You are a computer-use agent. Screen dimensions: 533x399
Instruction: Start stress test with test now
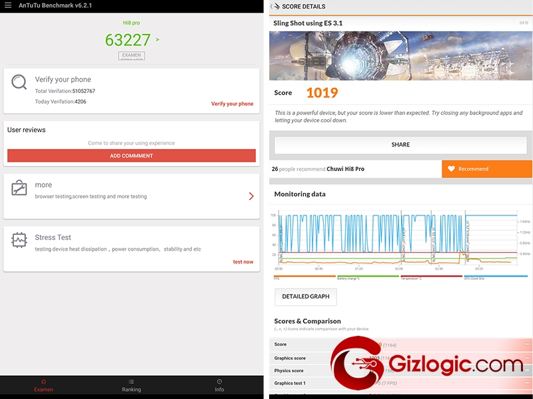coord(243,262)
